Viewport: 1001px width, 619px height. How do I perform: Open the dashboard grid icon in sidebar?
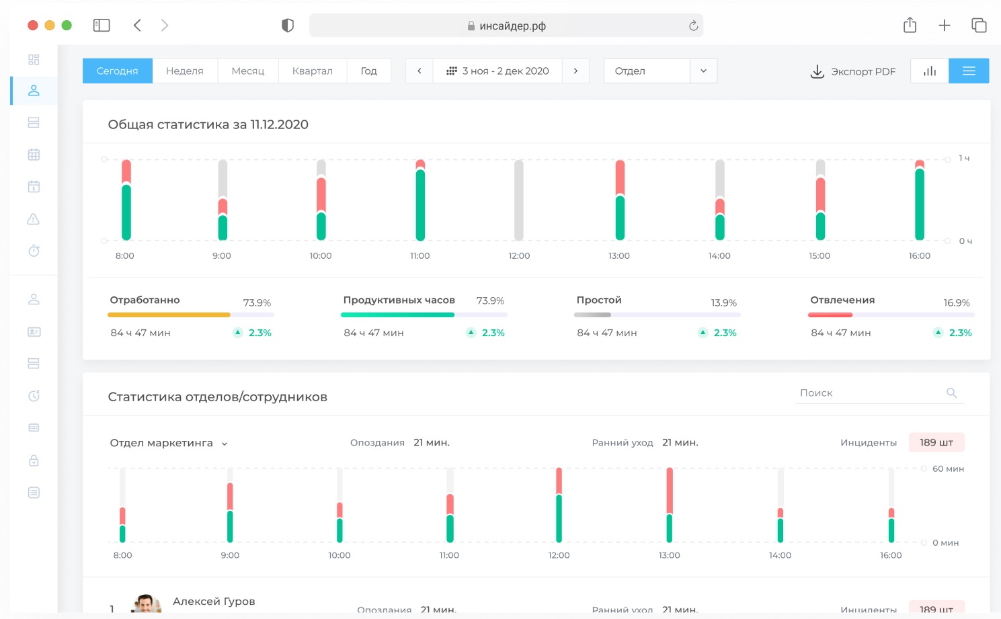(34, 59)
